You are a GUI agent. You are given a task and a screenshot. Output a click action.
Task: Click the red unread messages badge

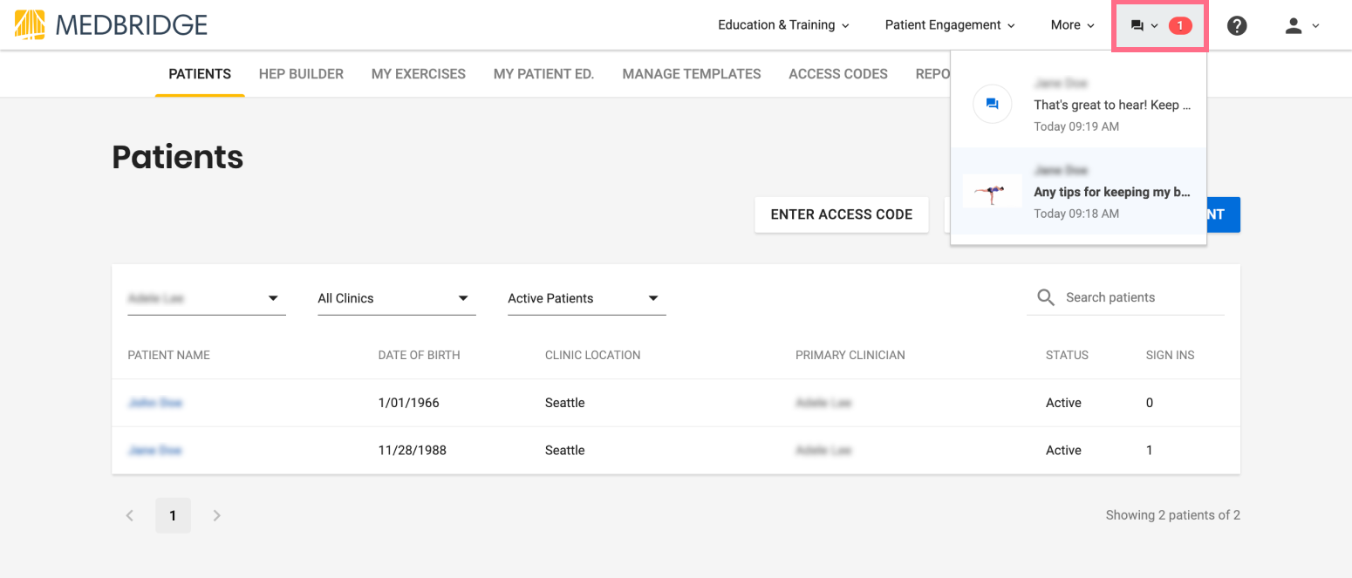pyautogui.click(x=1180, y=25)
